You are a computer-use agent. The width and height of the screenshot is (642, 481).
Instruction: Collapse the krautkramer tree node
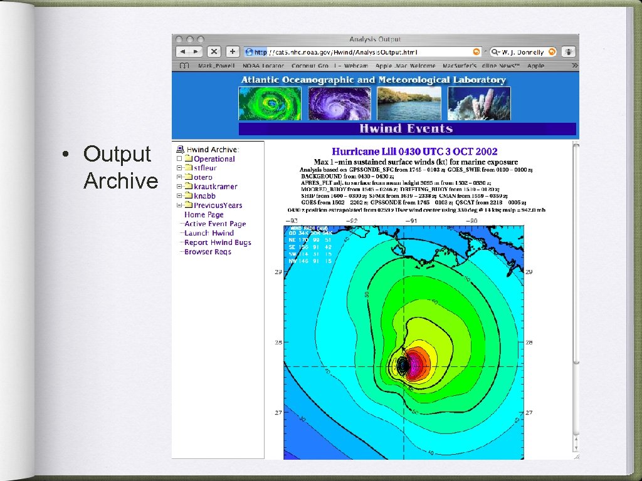click(179, 187)
